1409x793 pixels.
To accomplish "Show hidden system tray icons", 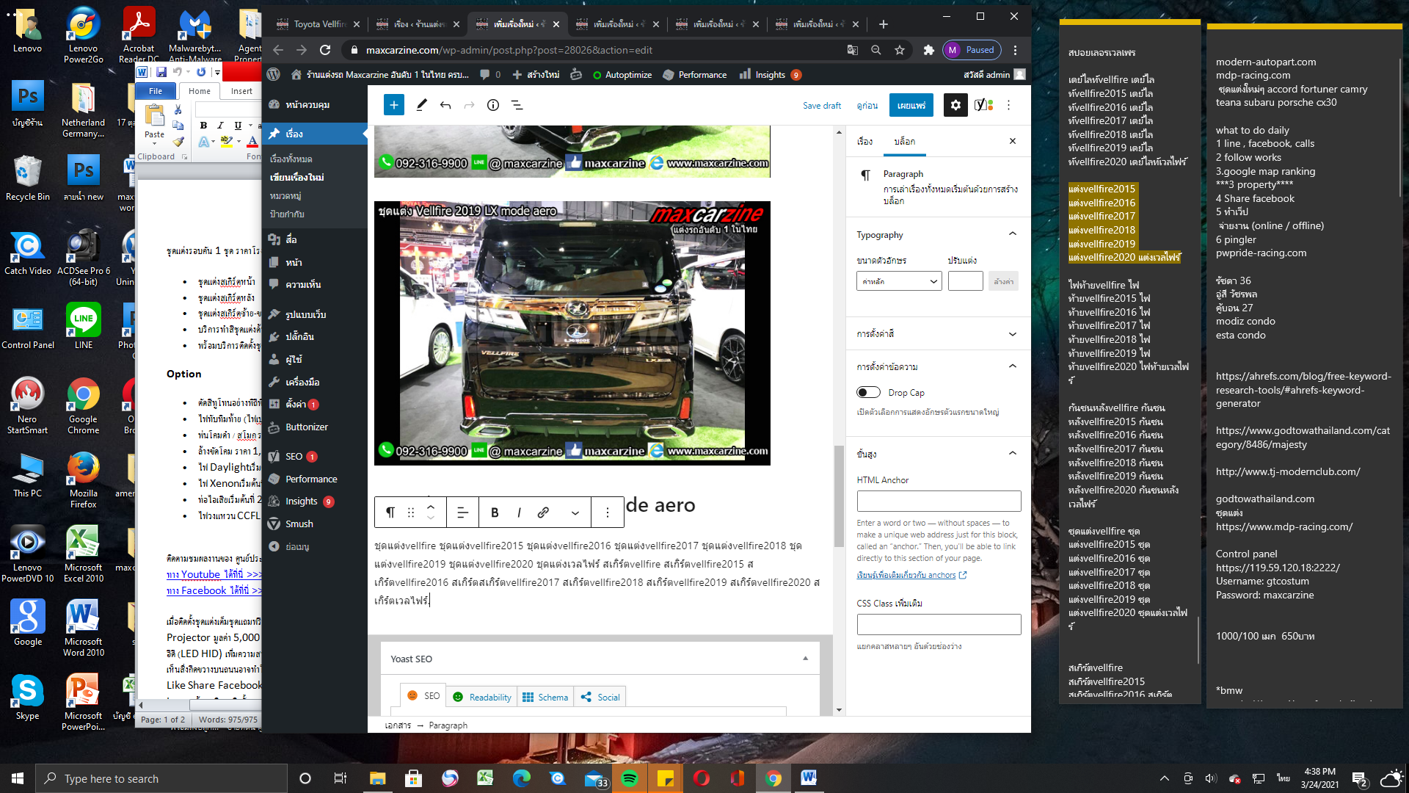I will [x=1164, y=778].
